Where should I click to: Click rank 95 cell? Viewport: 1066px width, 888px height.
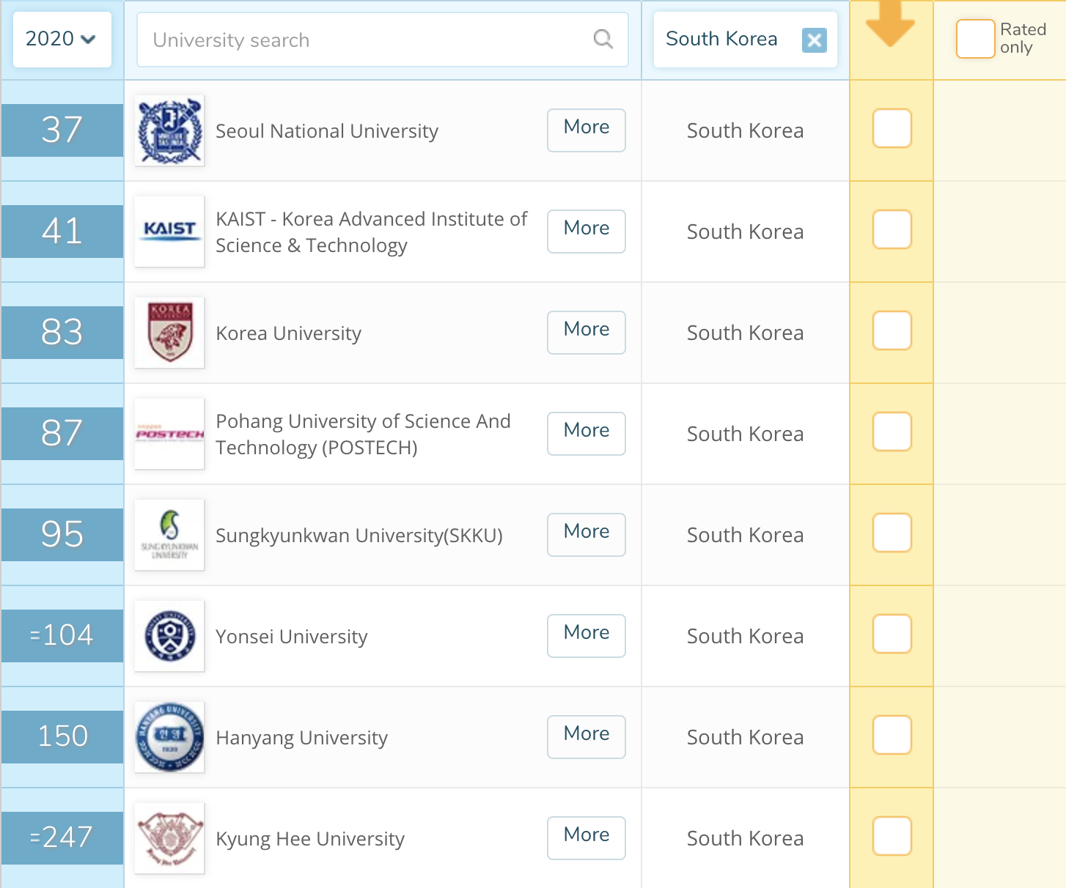[x=62, y=535]
